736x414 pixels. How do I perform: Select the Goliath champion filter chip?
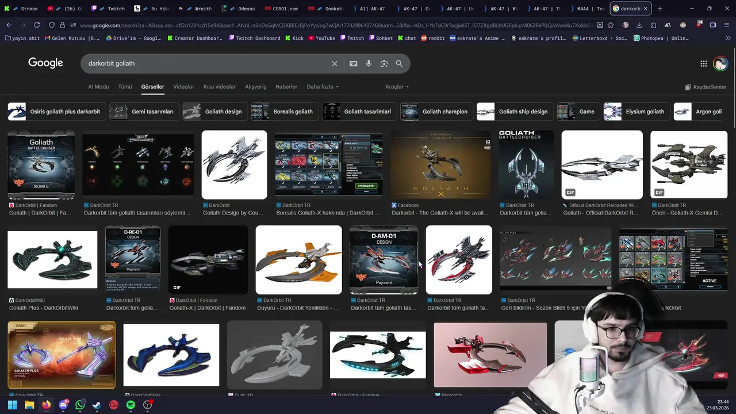click(x=436, y=112)
